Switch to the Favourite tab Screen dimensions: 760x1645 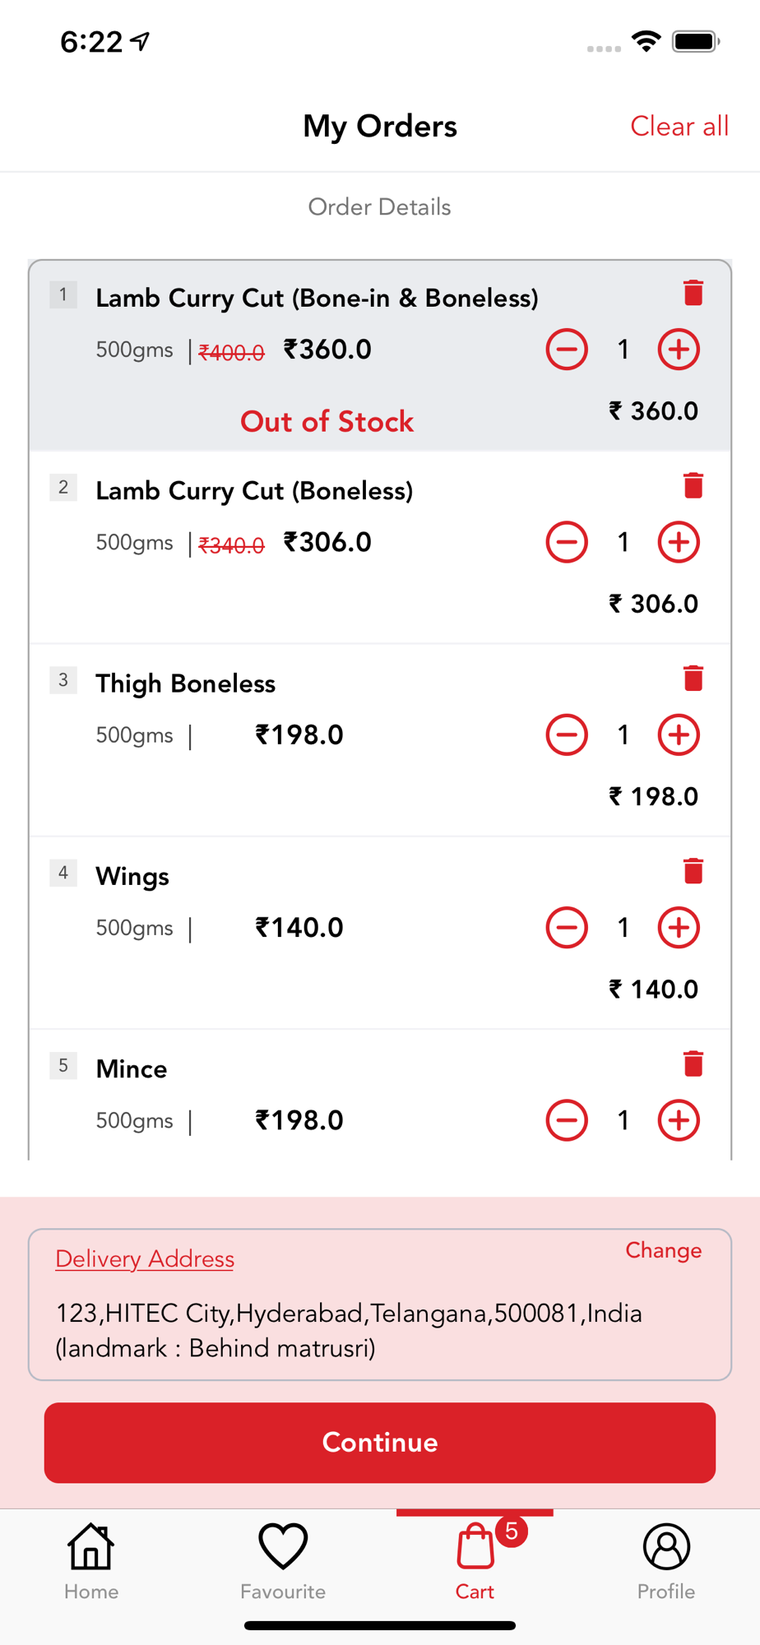(283, 1561)
